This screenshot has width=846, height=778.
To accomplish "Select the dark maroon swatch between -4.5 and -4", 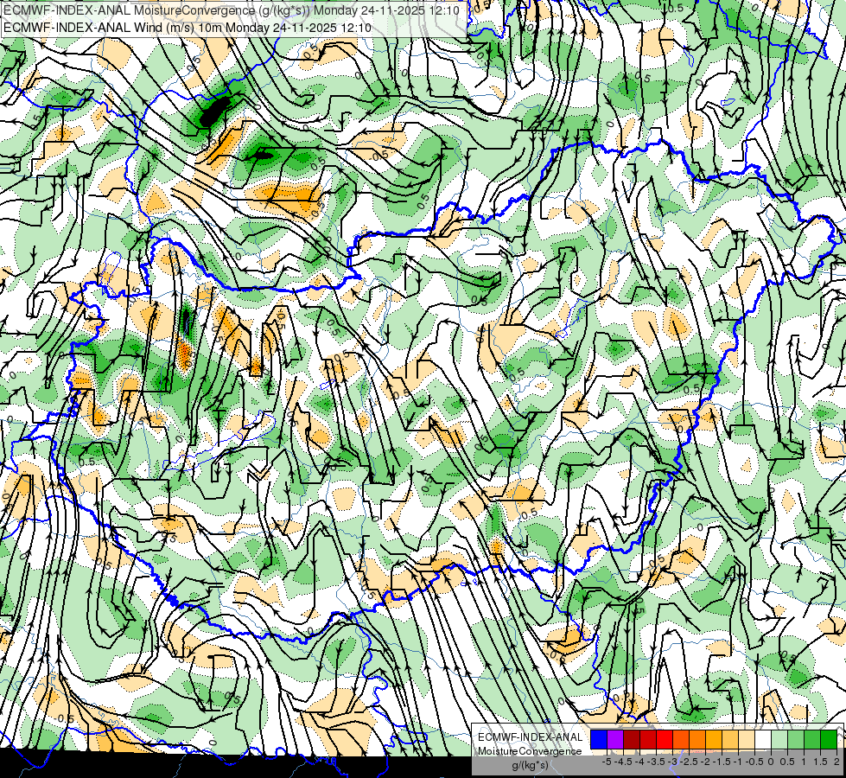I will point(632,740).
